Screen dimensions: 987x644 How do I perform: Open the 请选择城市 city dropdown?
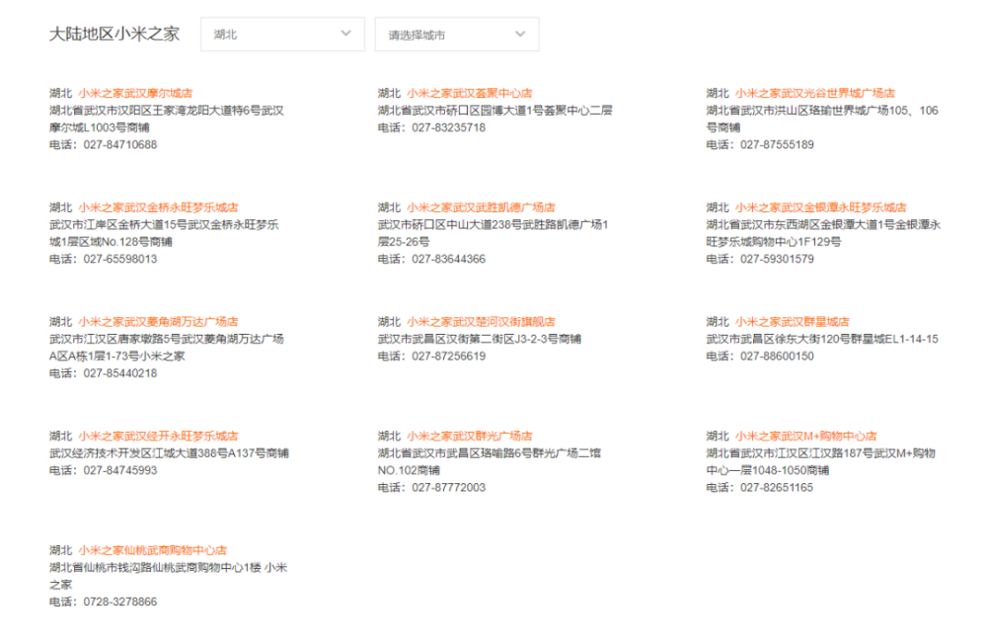tap(457, 34)
